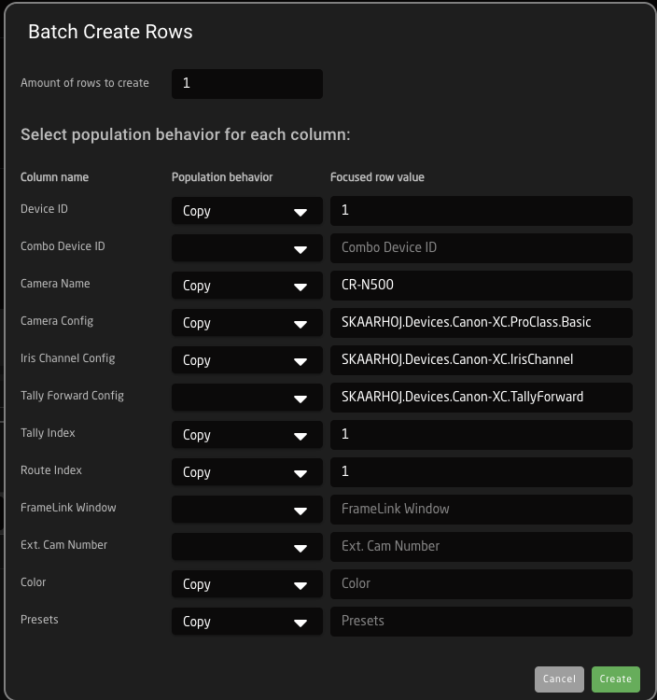Click 'Select population behavior for each column:' heading

[185, 134]
